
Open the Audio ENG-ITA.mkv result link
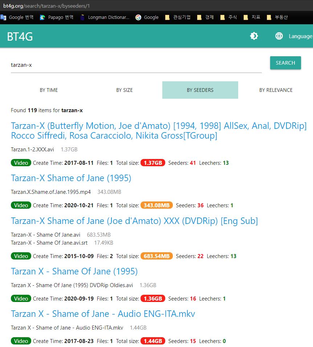pyautogui.click(x=103, y=314)
